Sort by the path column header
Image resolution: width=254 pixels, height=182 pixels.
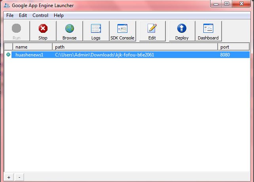tap(135, 47)
